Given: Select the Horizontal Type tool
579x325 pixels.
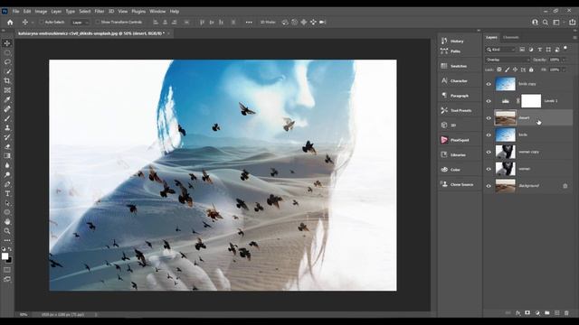Looking at the screenshot, I should point(7,193).
